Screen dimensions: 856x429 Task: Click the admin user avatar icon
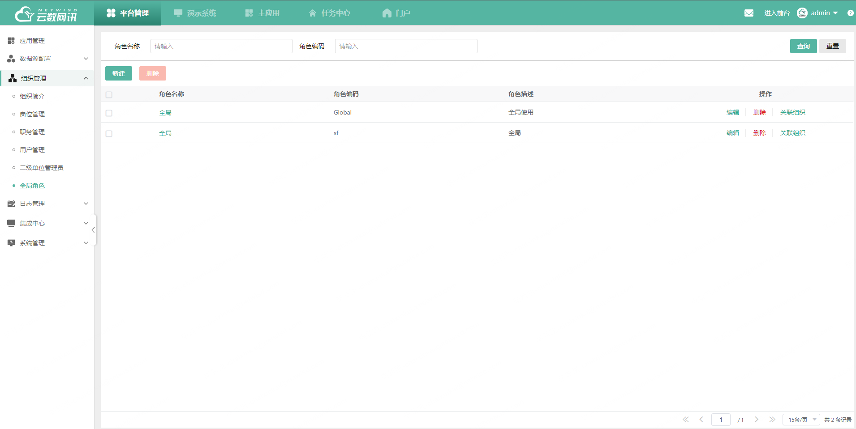[802, 13]
